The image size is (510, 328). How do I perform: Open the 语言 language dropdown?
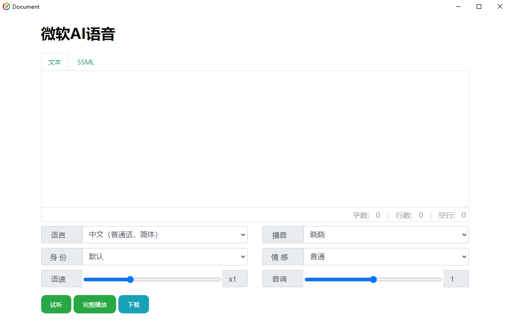[x=165, y=235]
